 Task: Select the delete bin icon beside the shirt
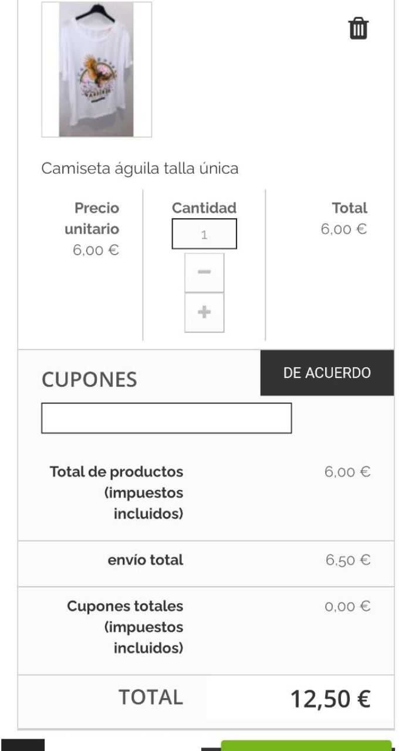(x=358, y=28)
